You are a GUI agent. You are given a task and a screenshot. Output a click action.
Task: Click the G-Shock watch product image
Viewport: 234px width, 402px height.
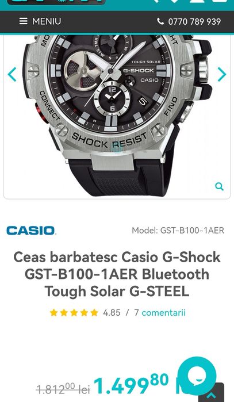(117, 117)
